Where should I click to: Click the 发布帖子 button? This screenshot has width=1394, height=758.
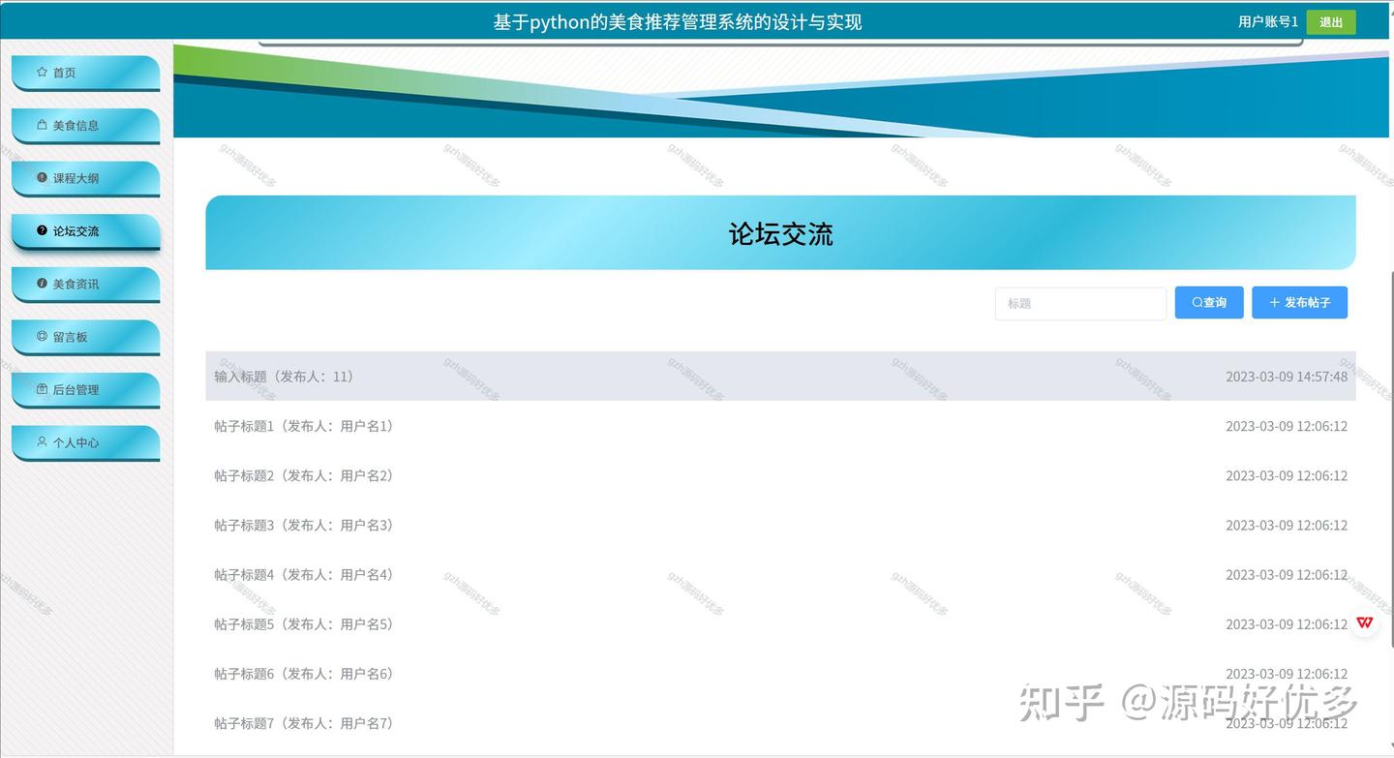(1300, 302)
